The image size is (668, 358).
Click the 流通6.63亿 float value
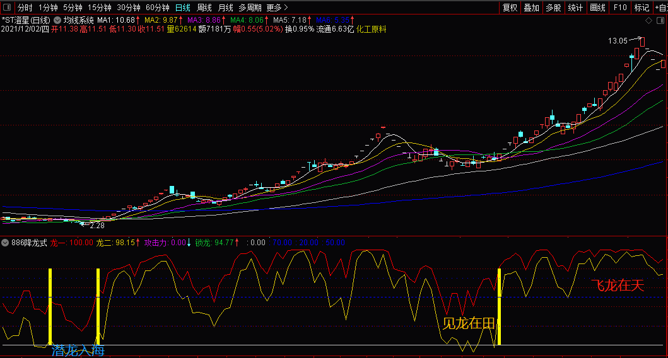coord(335,29)
